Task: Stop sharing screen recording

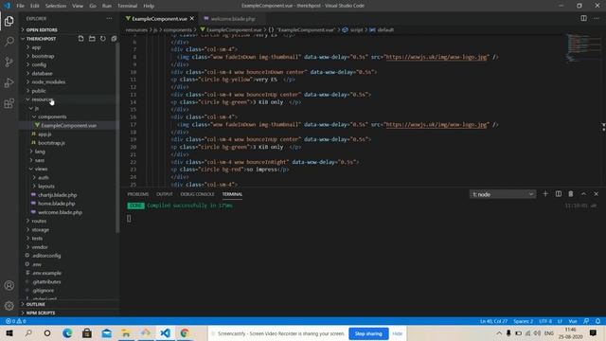Action: click(368, 333)
